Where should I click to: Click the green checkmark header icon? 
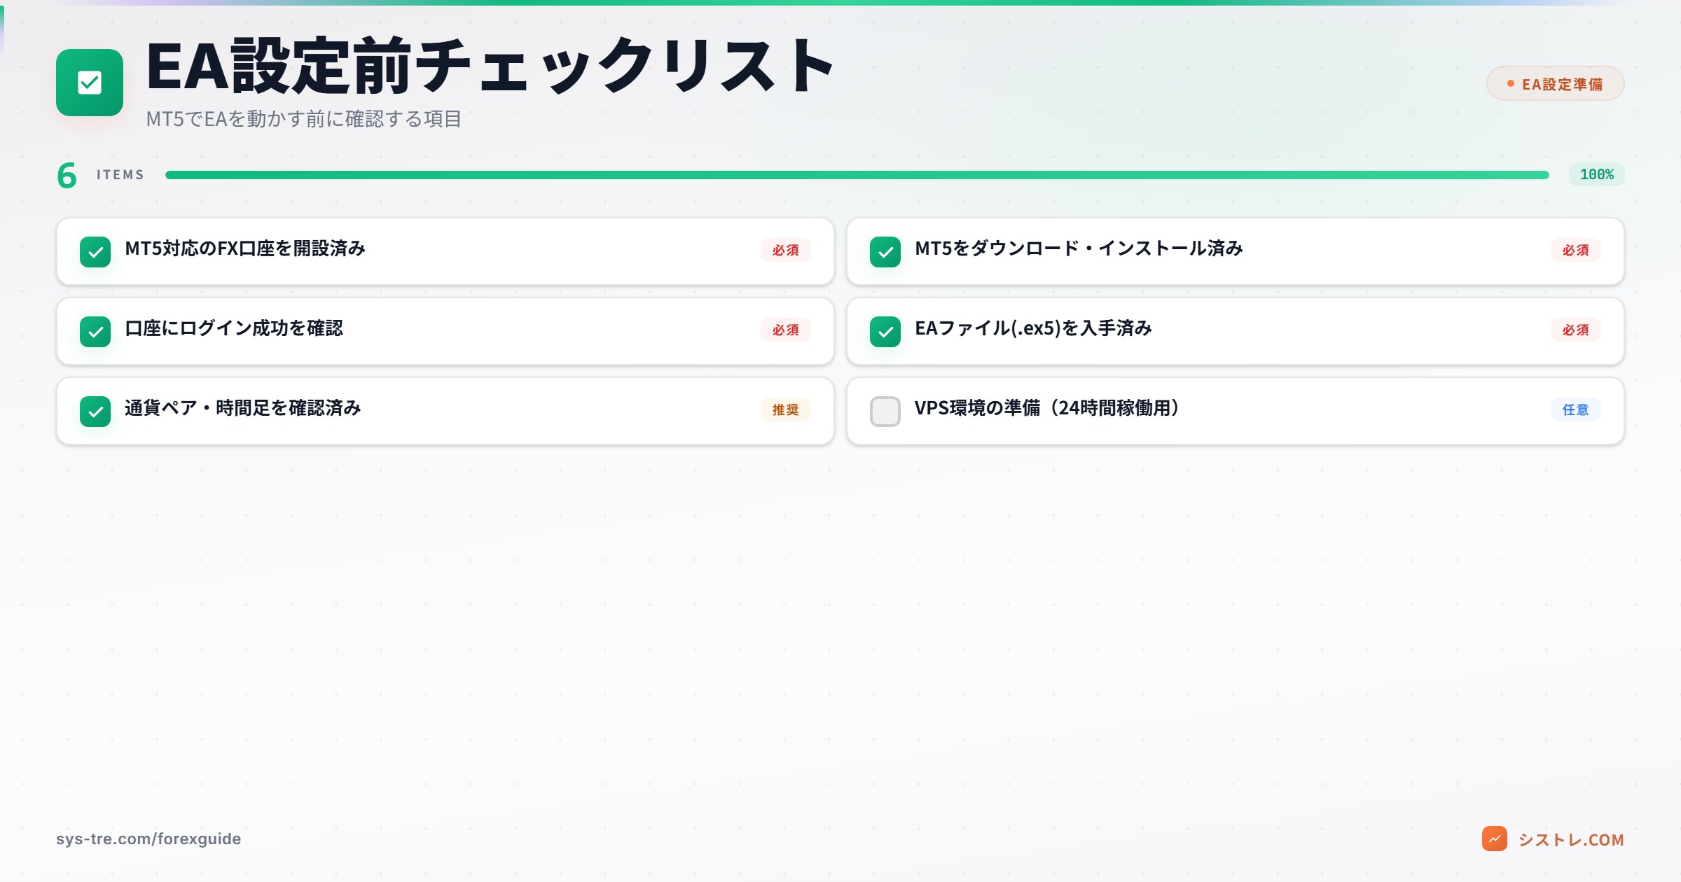[x=90, y=83]
